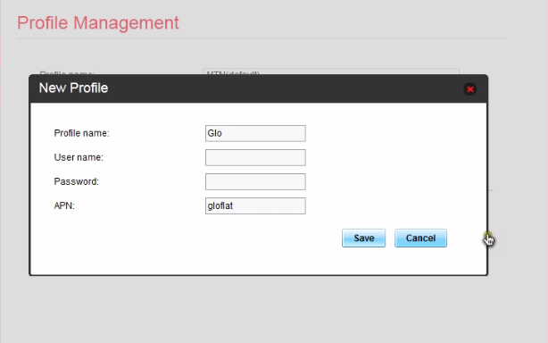Click the 'APN:' label
This screenshot has width=548, height=343.
(x=64, y=205)
